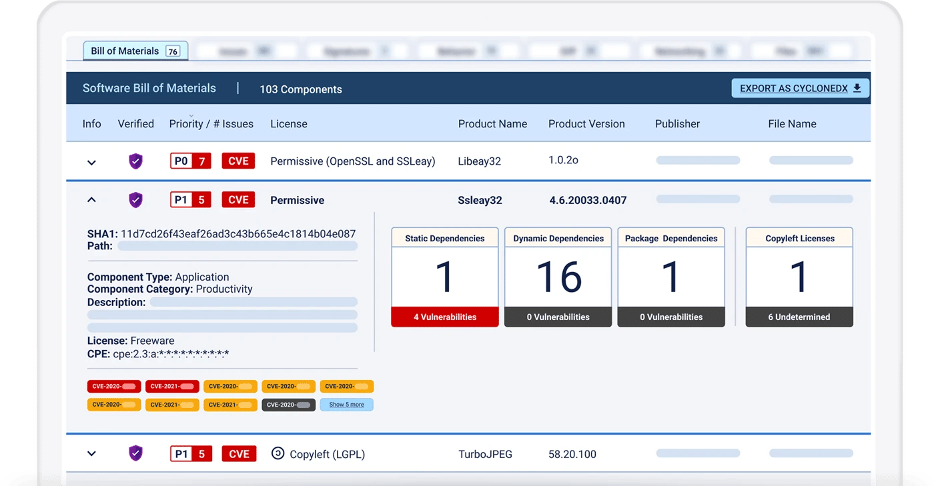Expand the Libeay32 row chevron

point(91,162)
